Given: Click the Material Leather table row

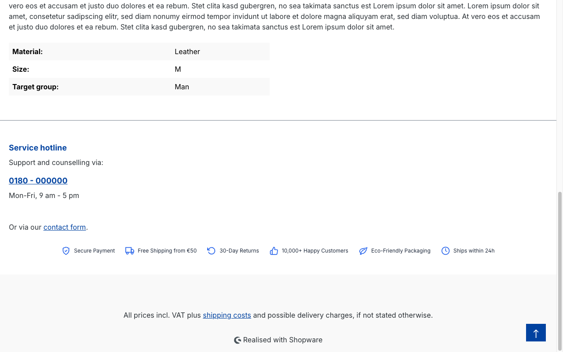Looking at the screenshot, I should point(139,51).
